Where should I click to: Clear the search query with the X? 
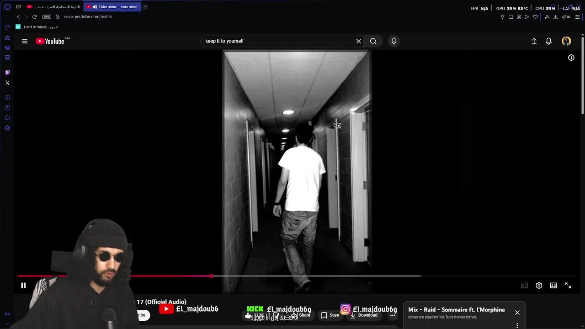click(359, 41)
